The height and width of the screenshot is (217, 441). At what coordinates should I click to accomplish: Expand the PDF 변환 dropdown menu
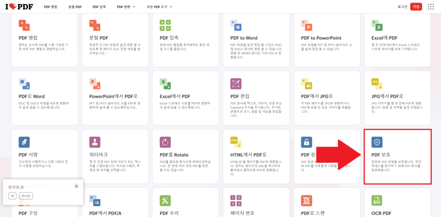pyautogui.click(x=126, y=7)
